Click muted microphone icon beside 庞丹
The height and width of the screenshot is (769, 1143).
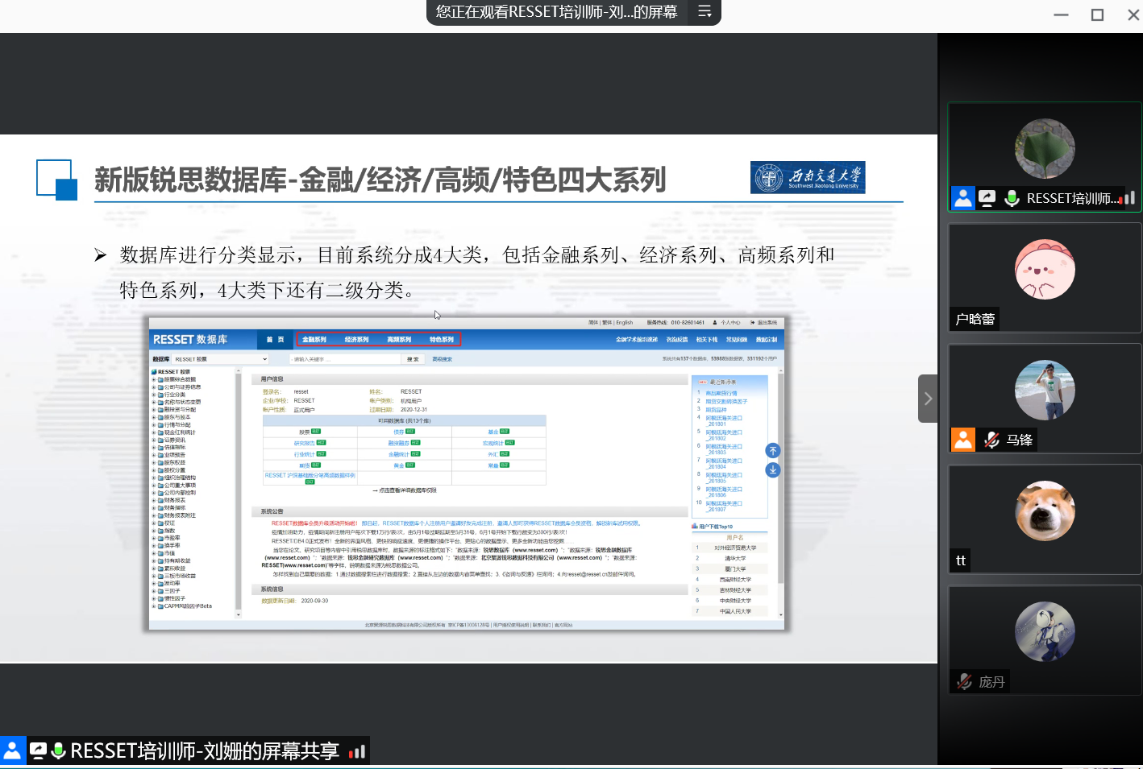pos(964,681)
